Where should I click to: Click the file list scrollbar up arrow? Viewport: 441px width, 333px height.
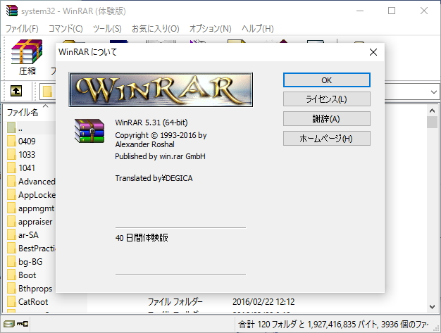click(433, 111)
